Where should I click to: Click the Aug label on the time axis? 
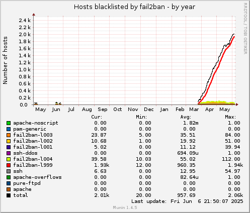click(x=87, y=110)
